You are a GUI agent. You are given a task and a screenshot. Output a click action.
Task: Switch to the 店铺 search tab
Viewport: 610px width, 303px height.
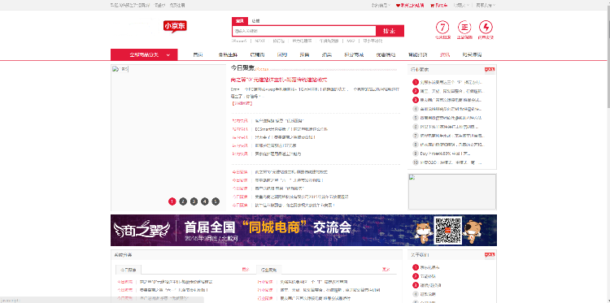tap(255, 20)
